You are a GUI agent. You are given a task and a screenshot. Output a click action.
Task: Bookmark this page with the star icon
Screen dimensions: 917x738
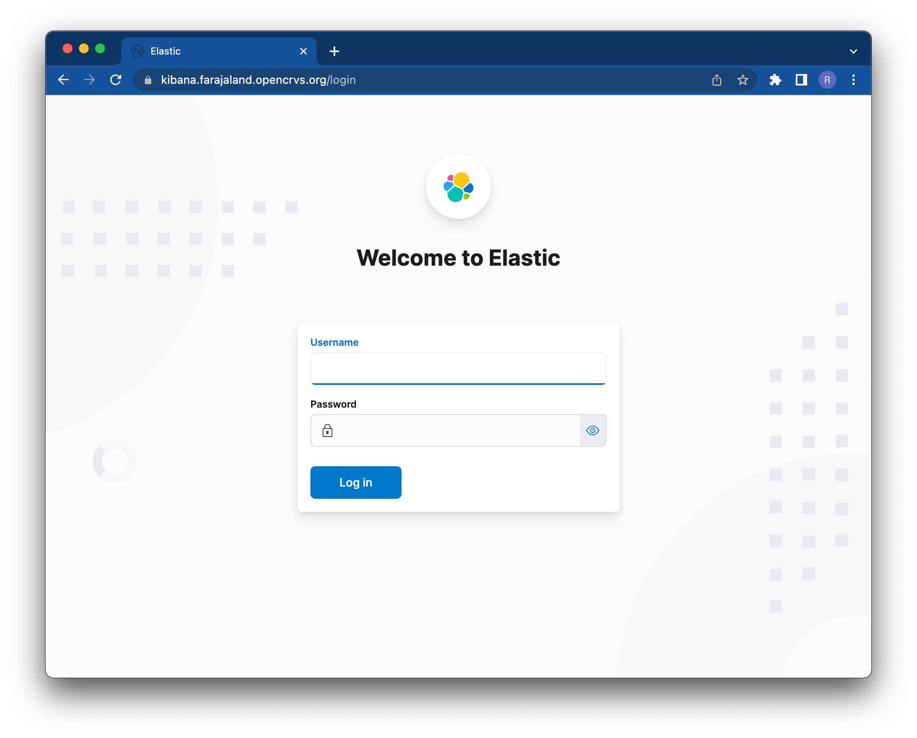(x=742, y=80)
